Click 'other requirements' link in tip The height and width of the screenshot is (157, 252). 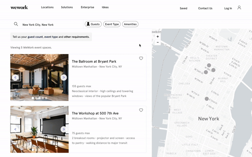click(77, 37)
